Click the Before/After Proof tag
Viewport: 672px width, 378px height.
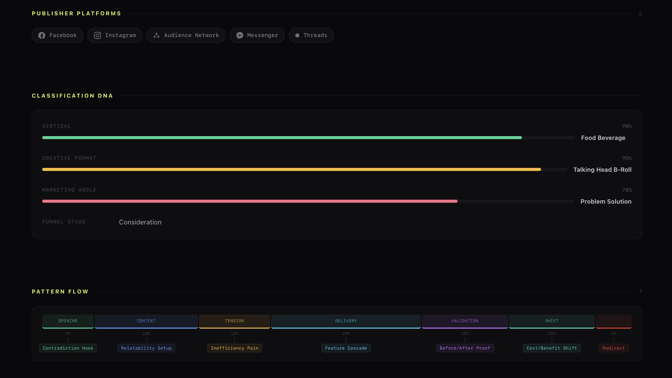pos(465,348)
